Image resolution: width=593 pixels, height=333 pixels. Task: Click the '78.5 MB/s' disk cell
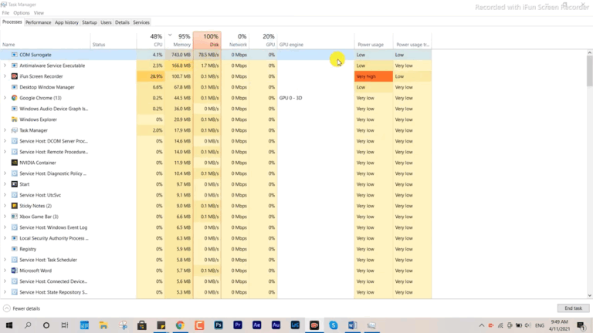pos(207,55)
